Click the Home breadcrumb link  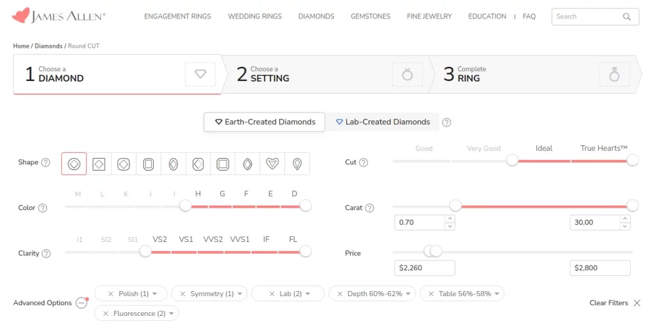21,46
